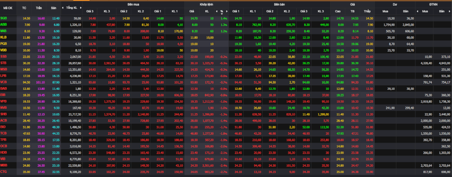This screenshot has width=452, height=177.
Task: Click the right arrow beside % column
Action: click(226, 11)
